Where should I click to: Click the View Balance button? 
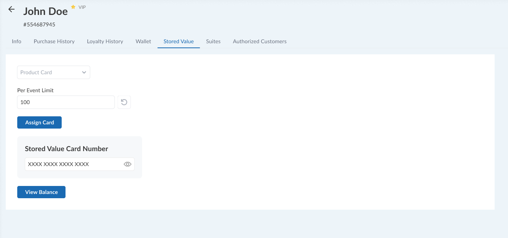pos(41,192)
